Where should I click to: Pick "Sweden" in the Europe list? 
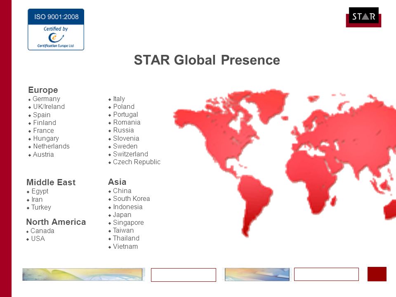(125, 146)
